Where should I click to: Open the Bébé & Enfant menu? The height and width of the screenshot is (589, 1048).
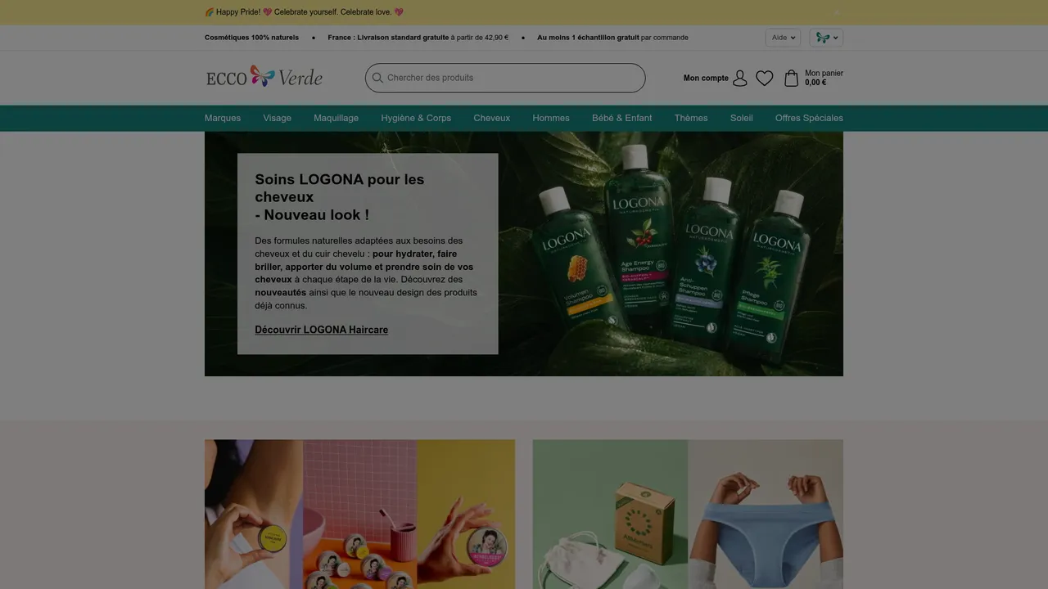coord(622,118)
